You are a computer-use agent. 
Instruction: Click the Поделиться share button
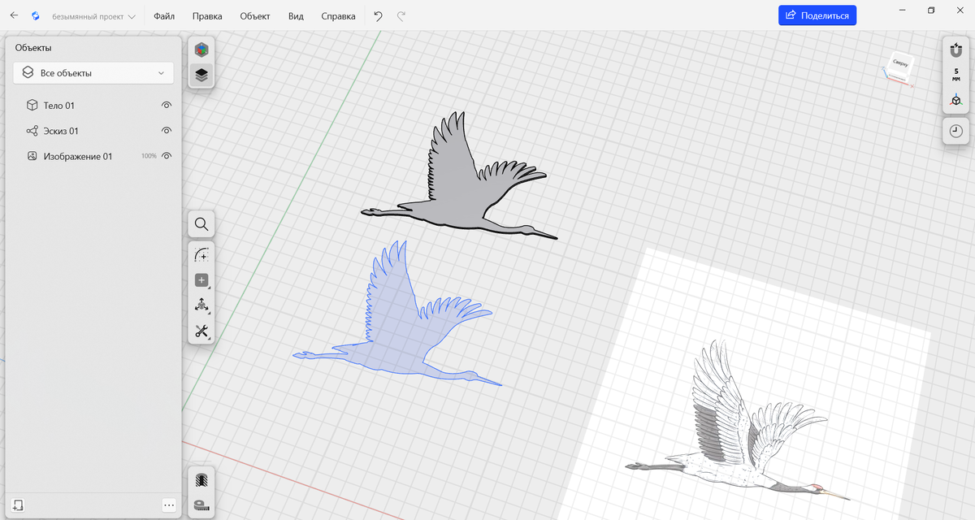[x=817, y=15]
